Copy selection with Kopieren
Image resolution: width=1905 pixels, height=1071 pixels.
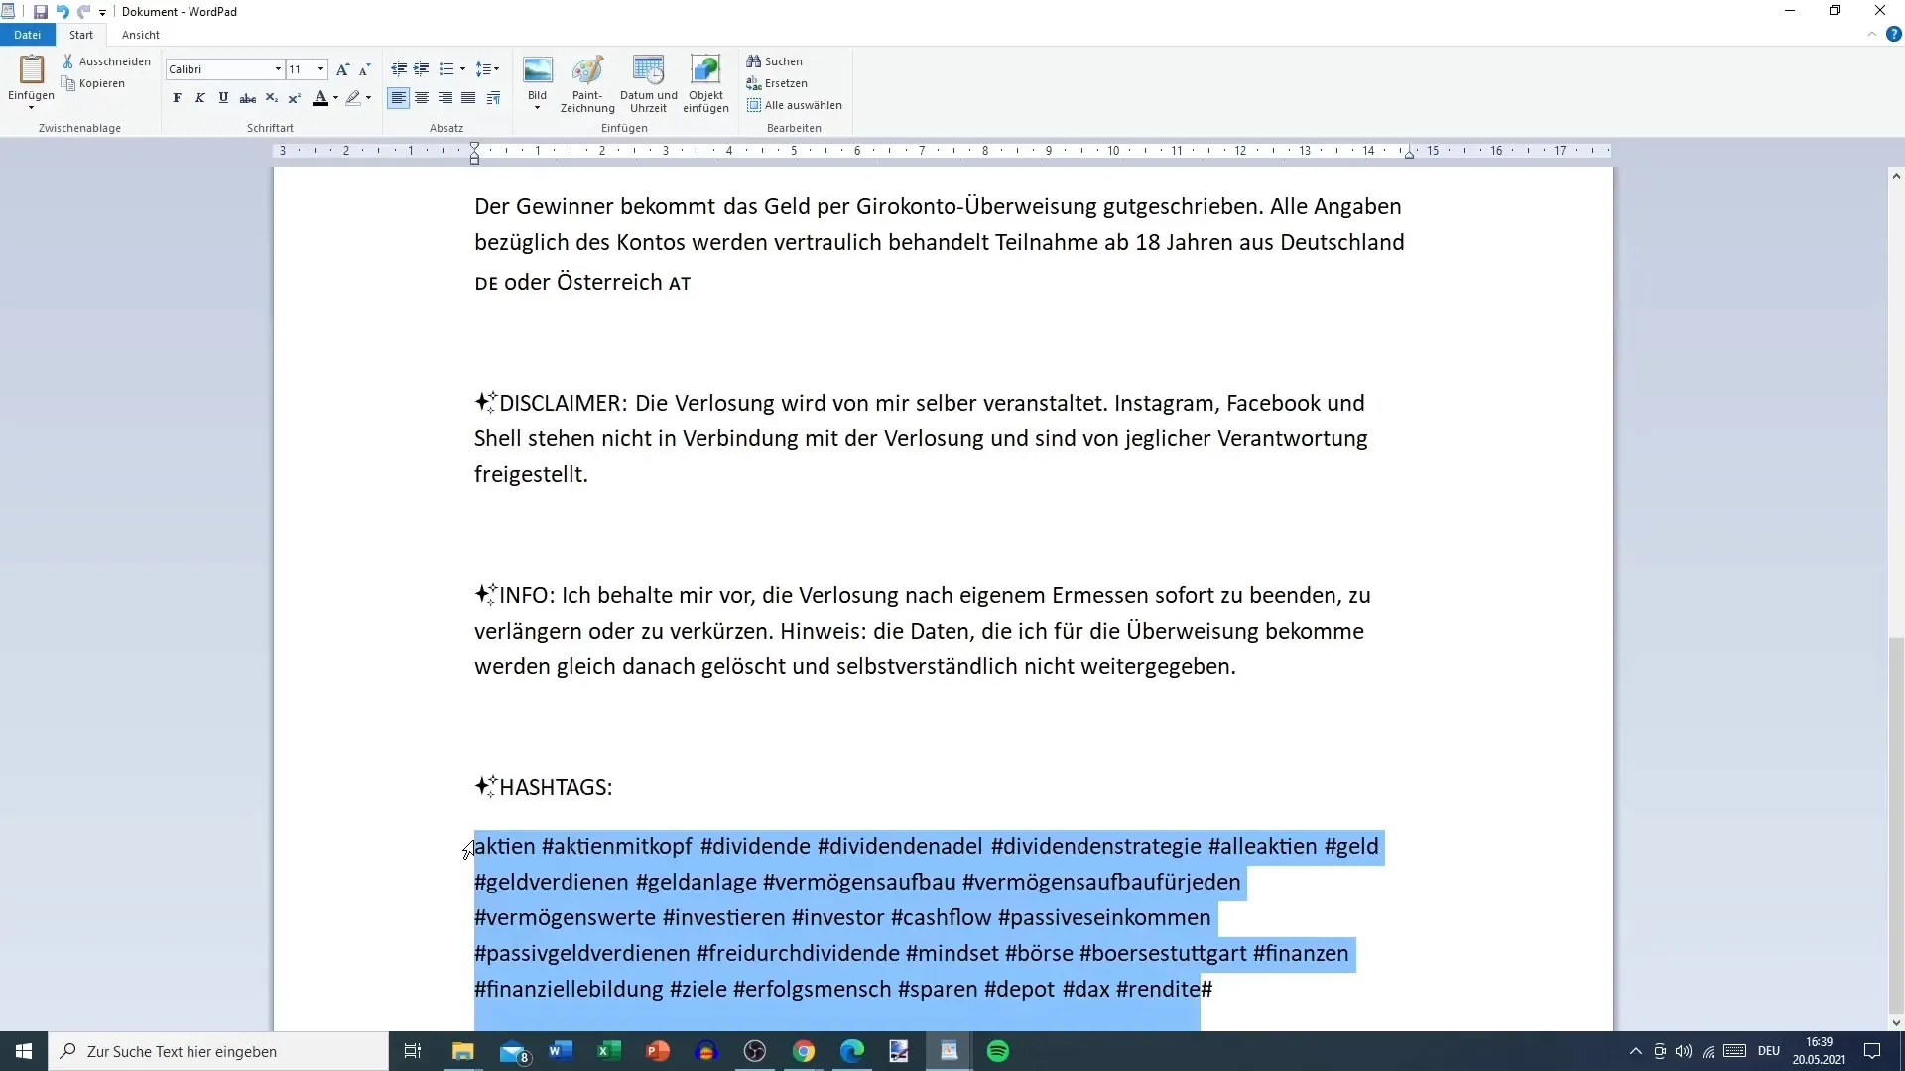(x=93, y=83)
